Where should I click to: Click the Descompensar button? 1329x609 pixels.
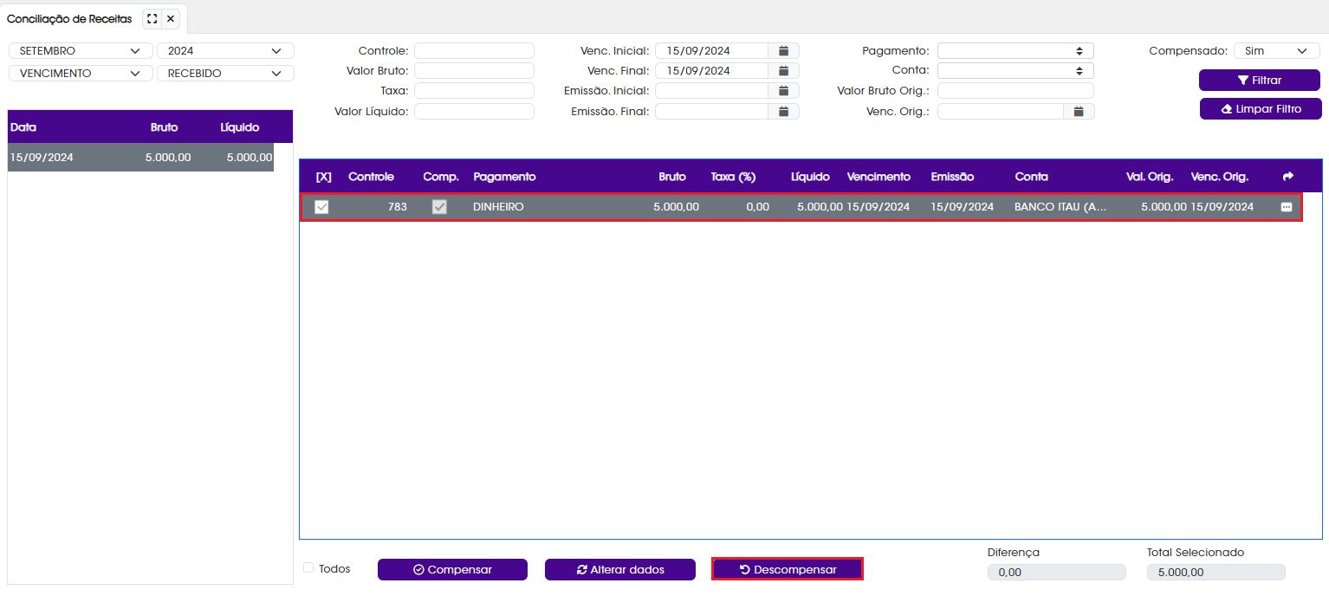pos(788,569)
